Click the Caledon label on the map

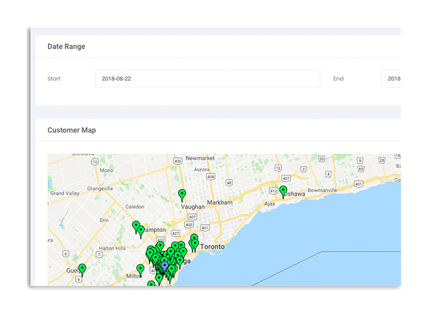tap(134, 206)
